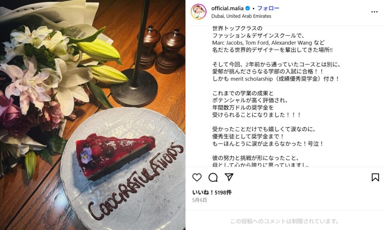This screenshot has width=384, height=230.
Task: Click the restricted comments notice text
Action: click(285, 221)
